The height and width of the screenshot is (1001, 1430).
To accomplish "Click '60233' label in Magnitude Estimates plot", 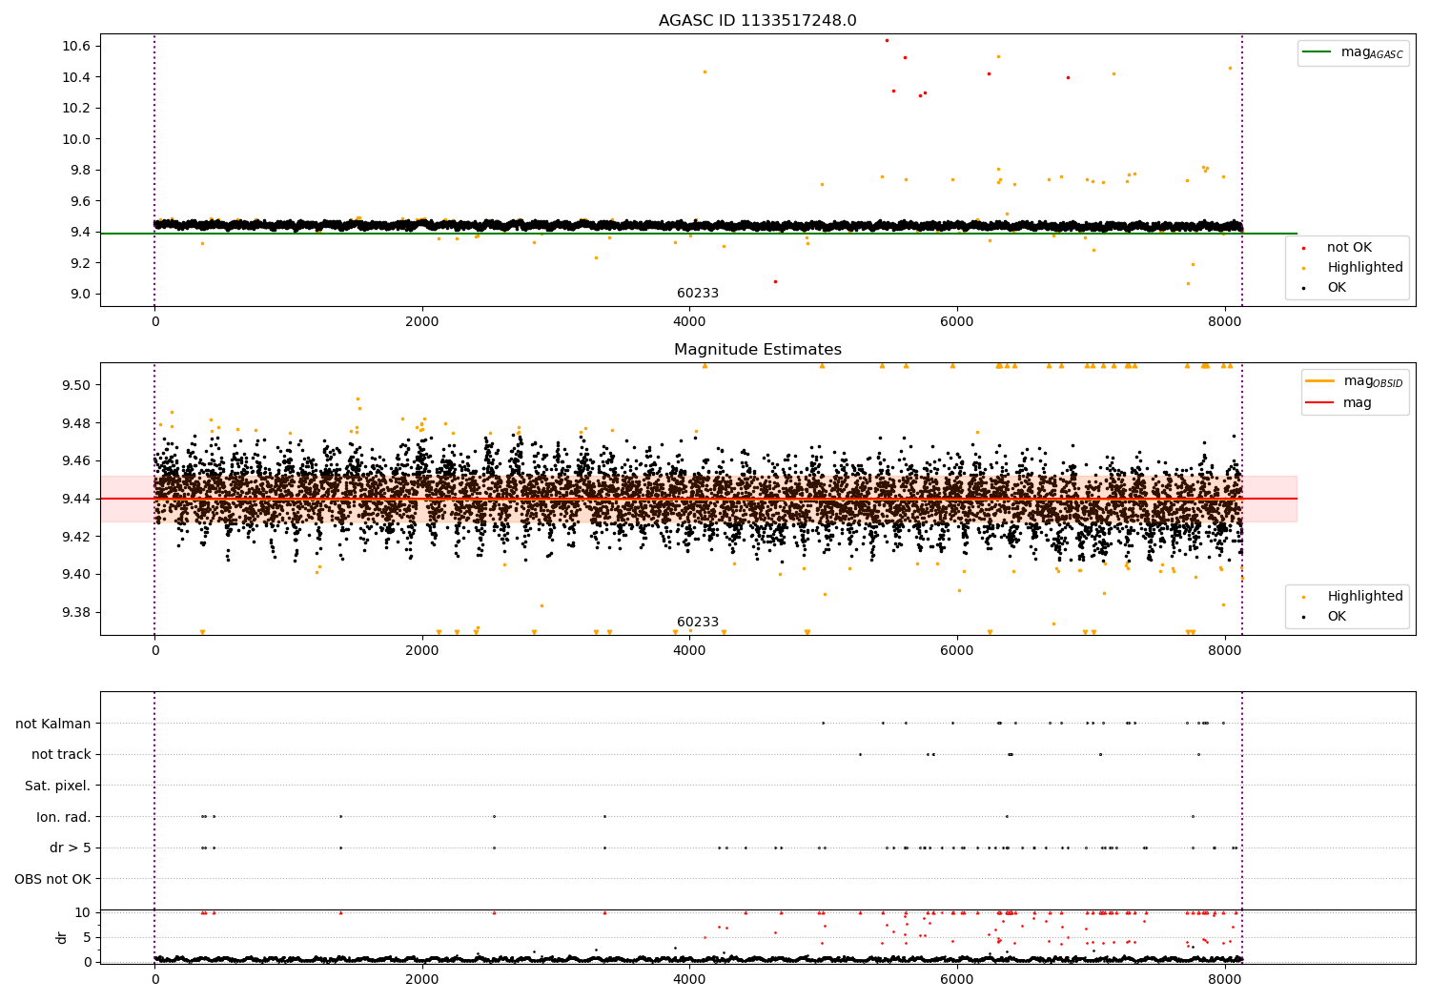I will [698, 623].
